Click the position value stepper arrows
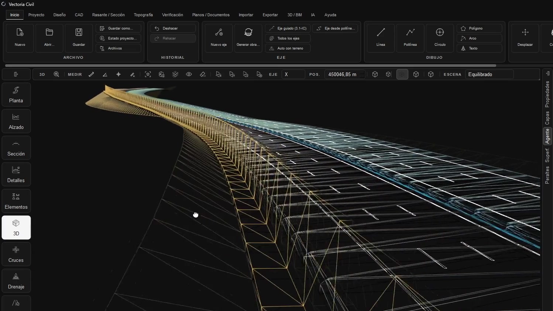Viewport: 553px width, 311px height. coord(362,74)
